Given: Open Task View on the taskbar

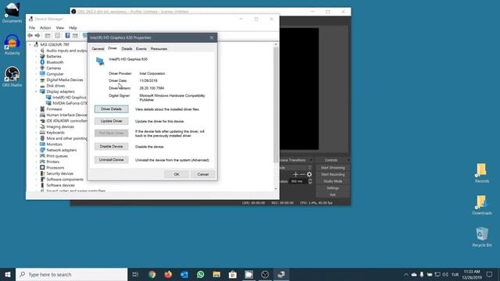Looking at the screenshot, I should point(135,274).
